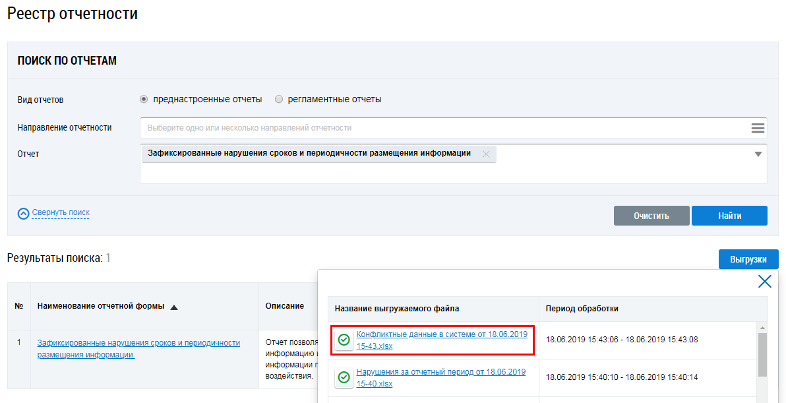Viewport: 786px width, 403px height.
Task: Click the collapse search chevron circle icon
Action: coord(24,213)
